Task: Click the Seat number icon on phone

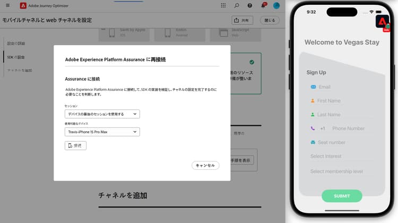Action: pos(313,142)
